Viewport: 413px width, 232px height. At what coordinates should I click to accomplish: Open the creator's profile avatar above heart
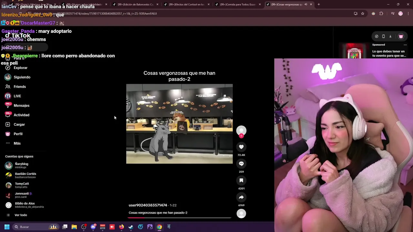point(241,130)
